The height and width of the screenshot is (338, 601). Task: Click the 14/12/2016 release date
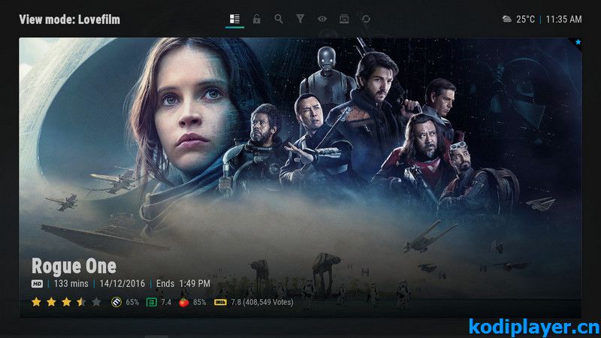(x=122, y=284)
